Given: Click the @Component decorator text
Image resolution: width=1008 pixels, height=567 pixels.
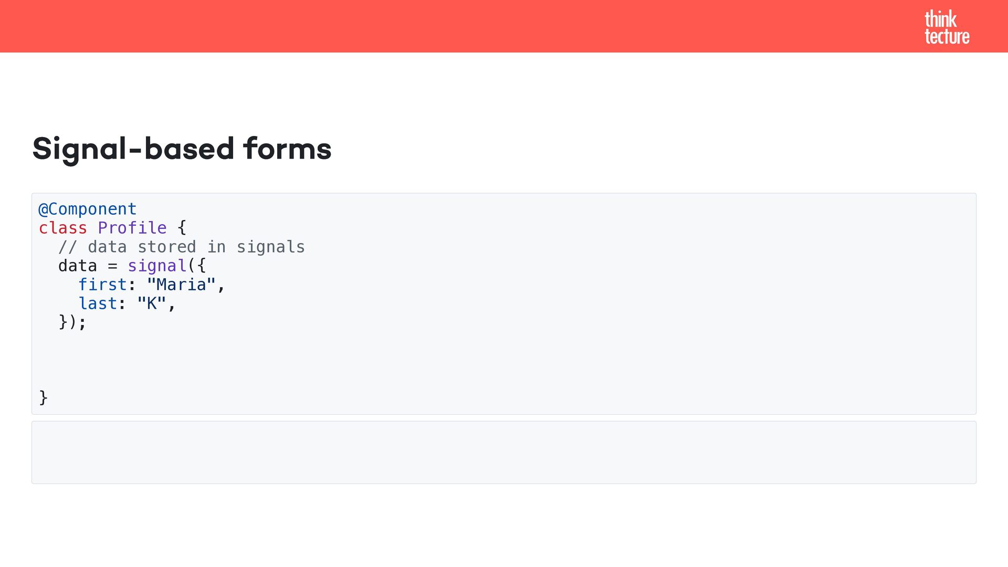Looking at the screenshot, I should pyautogui.click(x=87, y=209).
